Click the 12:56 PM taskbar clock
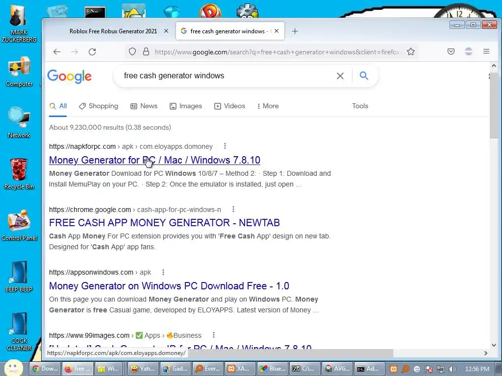Image resolution: width=502 pixels, height=376 pixels. tap(477, 369)
